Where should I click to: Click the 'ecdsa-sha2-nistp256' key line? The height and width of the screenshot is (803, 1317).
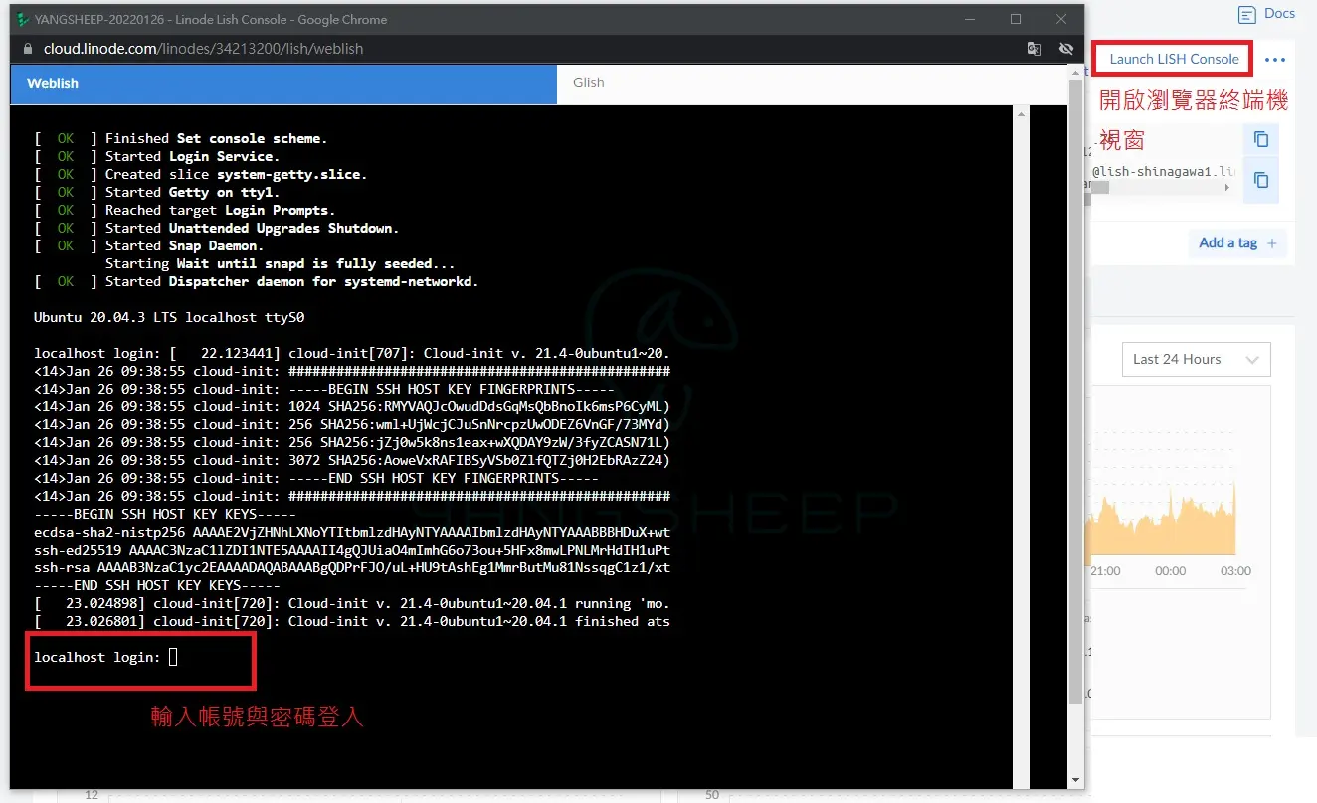click(352, 532)
